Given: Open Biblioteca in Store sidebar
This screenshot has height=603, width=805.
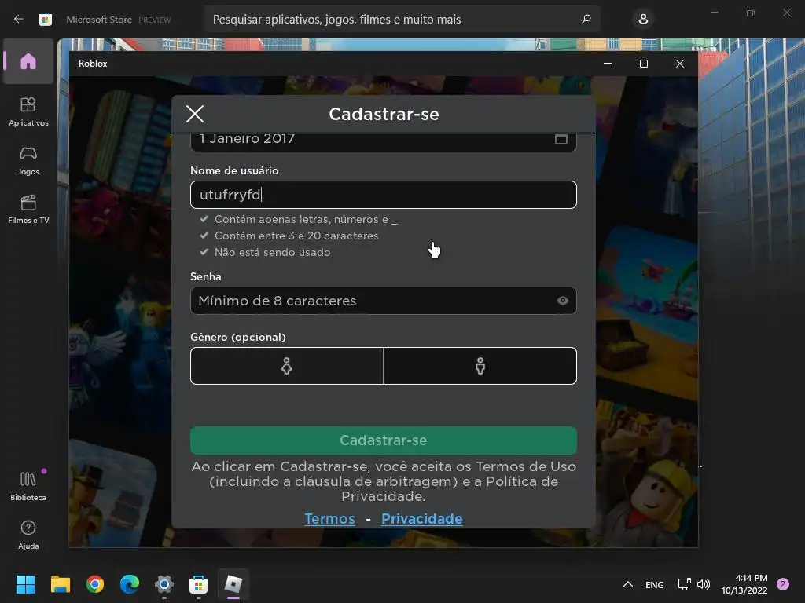Looking at the screenshot, I should 28,486.
